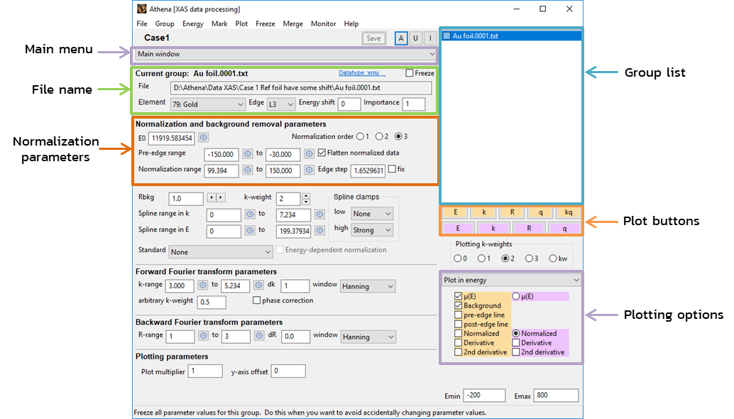Open the backward Fourier transform window dropdown
Viewport: 734px width, 419px height.
368,337
